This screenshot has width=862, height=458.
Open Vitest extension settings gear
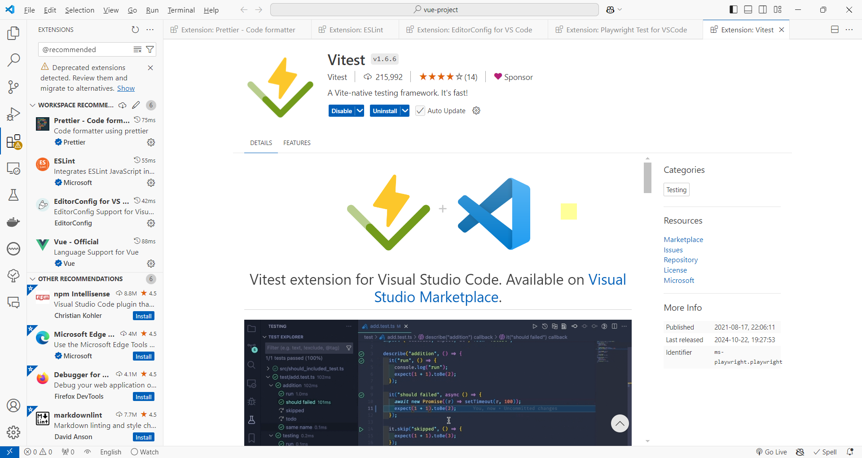[476, 110]
